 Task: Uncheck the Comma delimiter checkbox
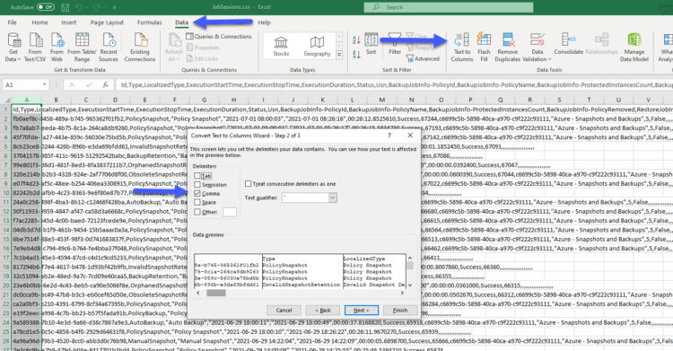tap(197, 193)
